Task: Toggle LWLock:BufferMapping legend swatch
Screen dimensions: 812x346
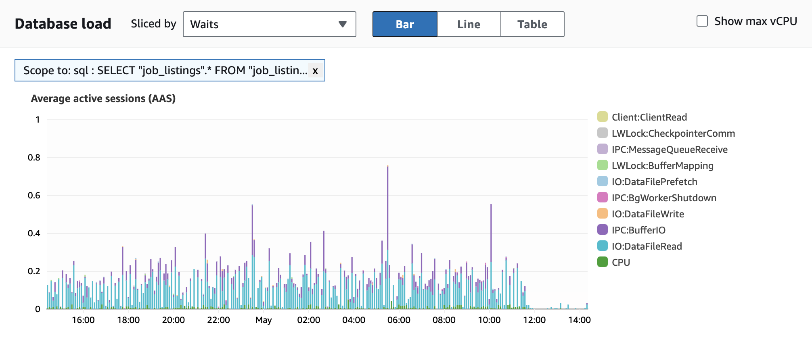Action: click(x=603, y=165)
